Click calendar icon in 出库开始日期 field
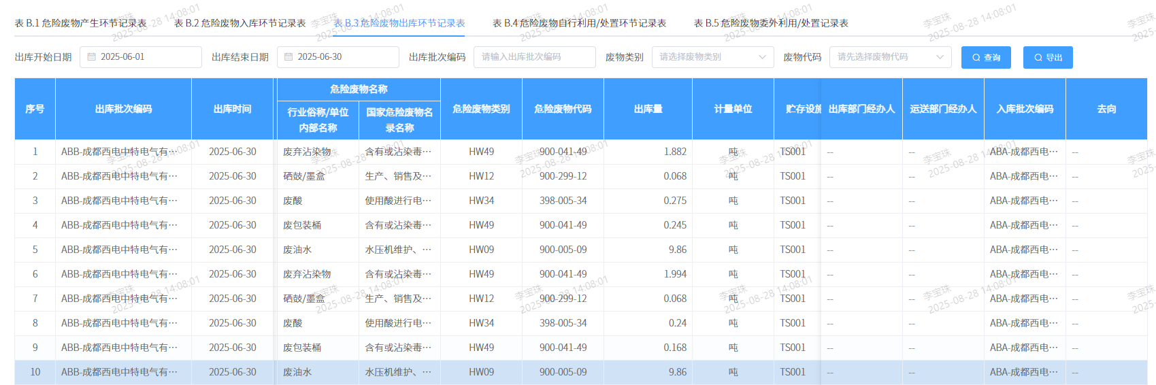The width and height of the screenshot is (1156, 385). 91,57
